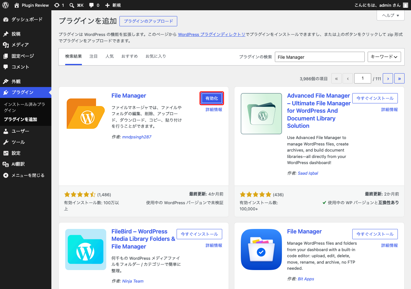Viewport: 411px width, 289px height.
Task: Install FileBird with 今すぐインストール button
Action: (199, 234)
